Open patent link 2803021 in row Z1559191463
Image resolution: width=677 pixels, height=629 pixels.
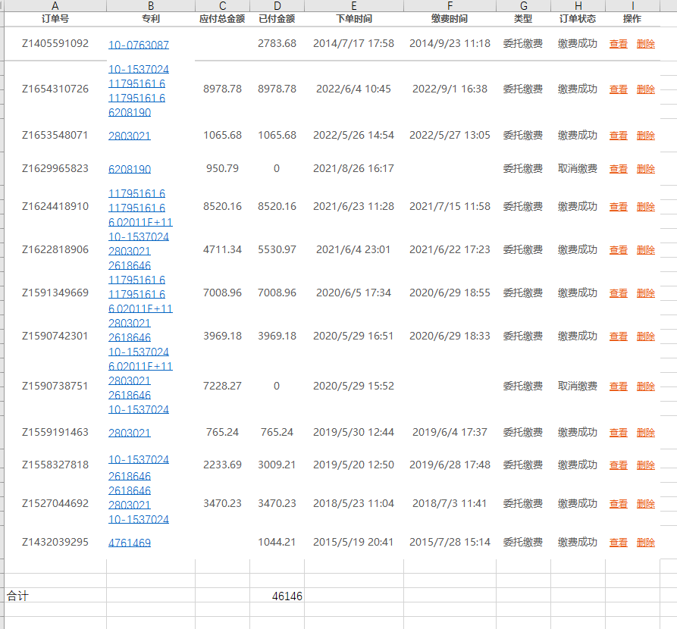coord(130,433)
